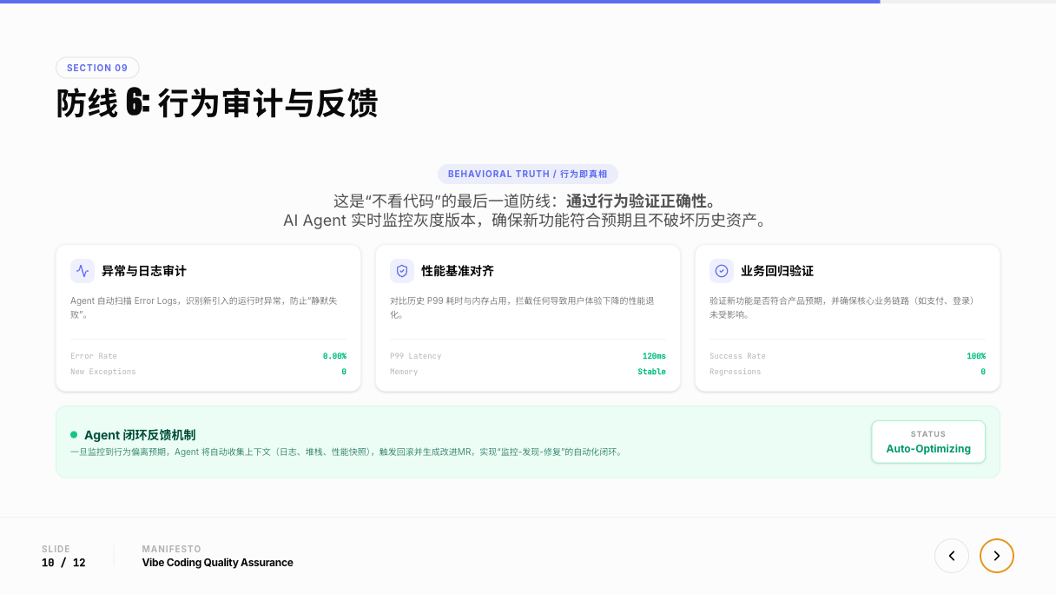Select the pulse waveform icon on 异常与日志审计 card
1056x594 pixels.
pyautogui.click(x=82, y=271)
